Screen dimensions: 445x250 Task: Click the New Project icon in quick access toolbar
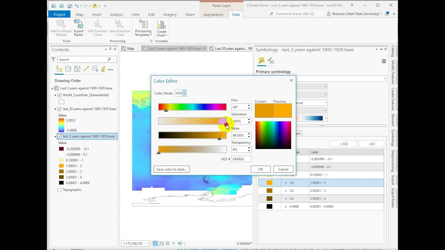(x=54, y=6)
